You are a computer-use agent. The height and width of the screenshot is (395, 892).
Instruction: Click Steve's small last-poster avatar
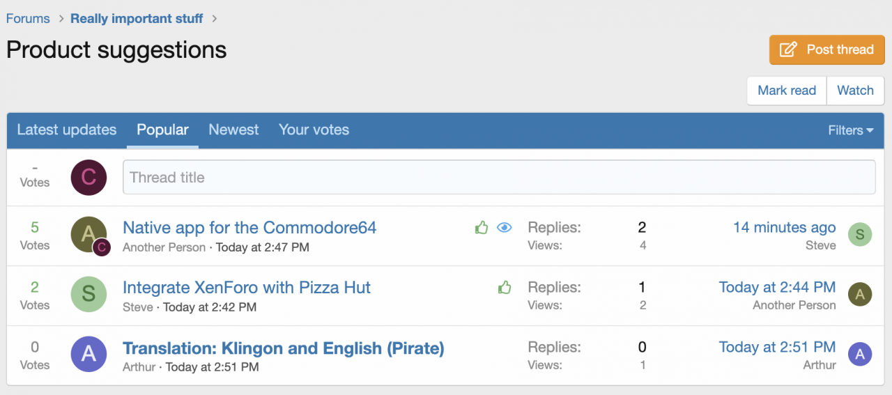(860, 235)
